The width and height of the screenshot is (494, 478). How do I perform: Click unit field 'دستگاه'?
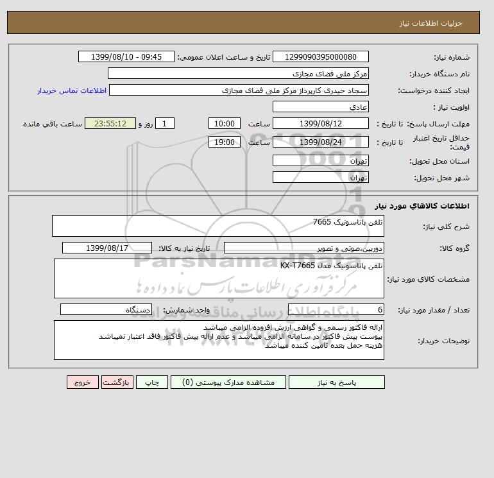tap(106, 309)
